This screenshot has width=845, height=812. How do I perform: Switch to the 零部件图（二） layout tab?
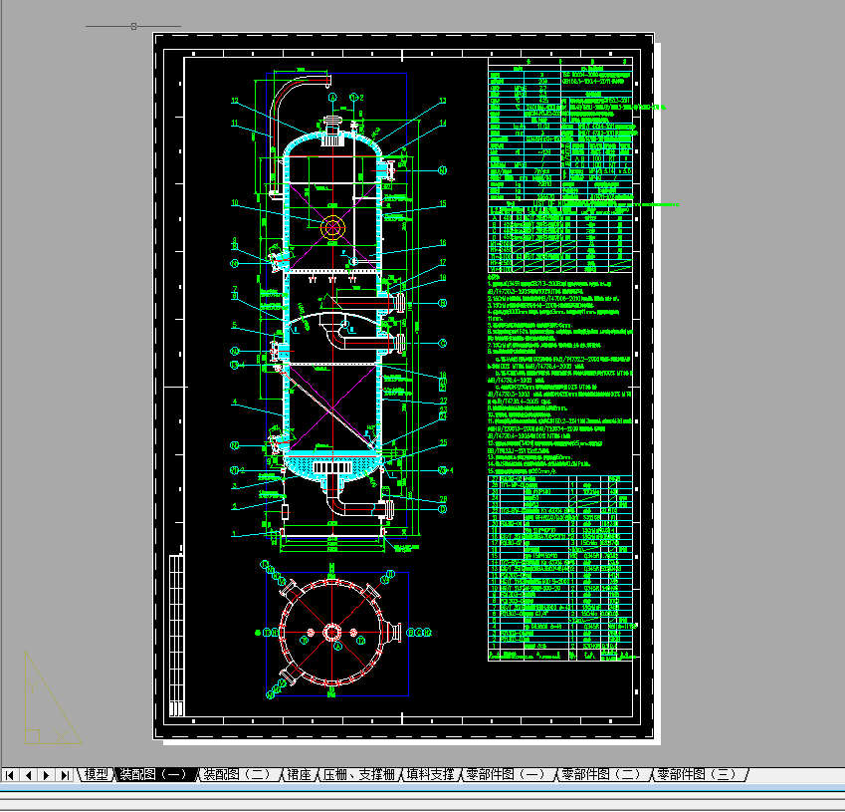tap(602, 775)
